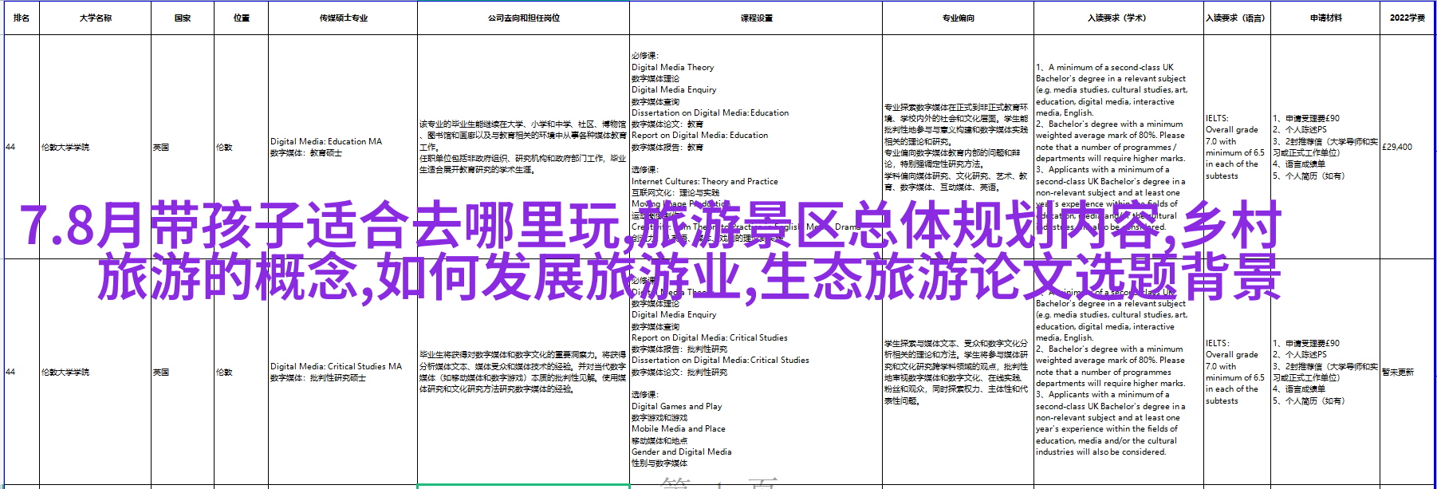Select the 传媒硕士专业 header cell
The width and height of the screenshot is (1437, 489).
(343, 18)
